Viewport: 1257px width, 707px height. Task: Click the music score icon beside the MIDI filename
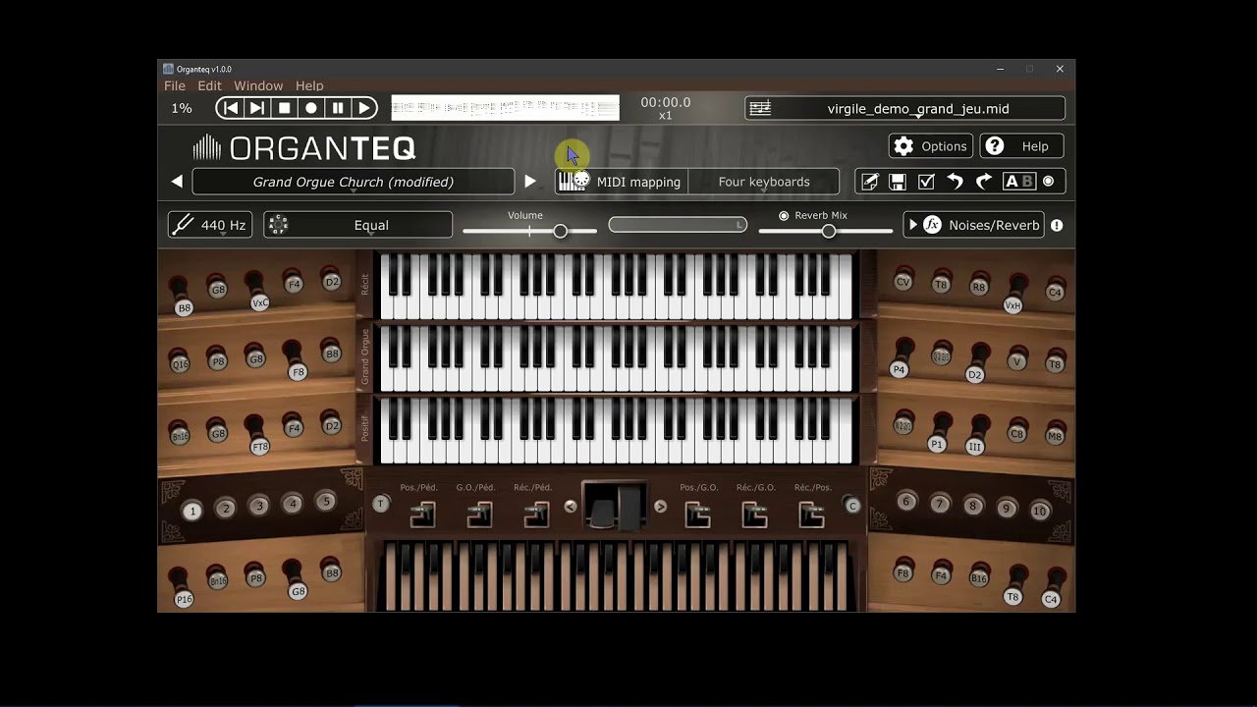click(760, 109)
